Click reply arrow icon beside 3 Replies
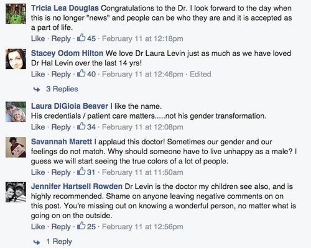 pos(37,90)
